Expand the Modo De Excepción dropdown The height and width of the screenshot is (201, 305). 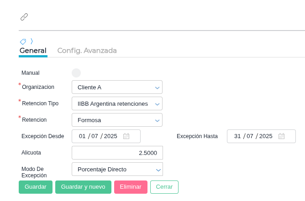click(117, 169)
